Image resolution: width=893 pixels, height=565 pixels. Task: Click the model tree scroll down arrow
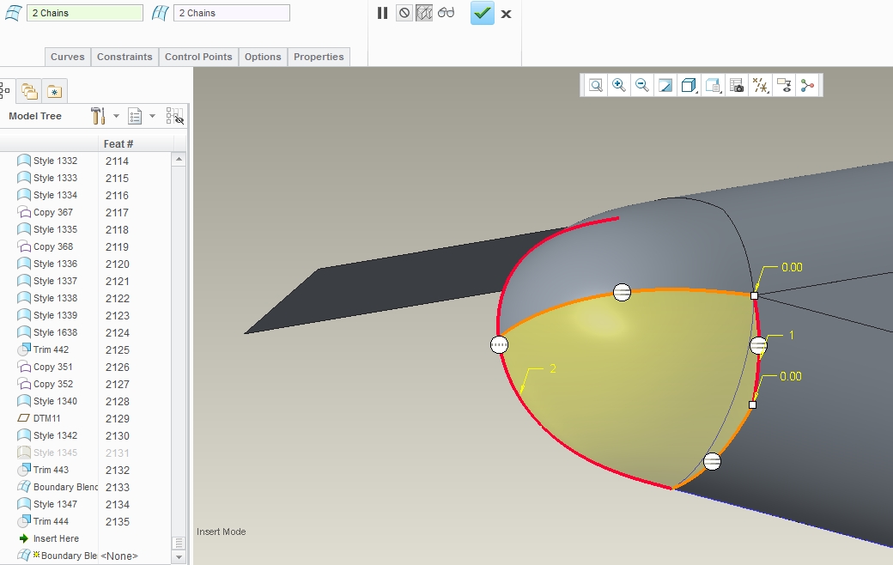tap(179, 557)
